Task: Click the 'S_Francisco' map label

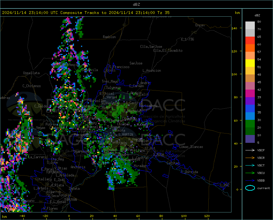Action: pos(119,67)
